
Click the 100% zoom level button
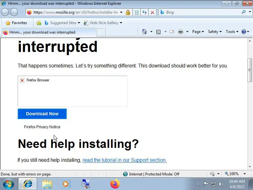coord(232,174)
